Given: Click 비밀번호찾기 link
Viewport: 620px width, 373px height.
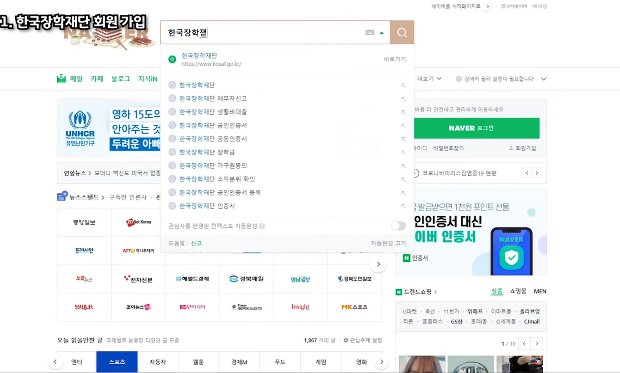Looking at the screenshot, I should pyautogui.click(x=448, y=148).
